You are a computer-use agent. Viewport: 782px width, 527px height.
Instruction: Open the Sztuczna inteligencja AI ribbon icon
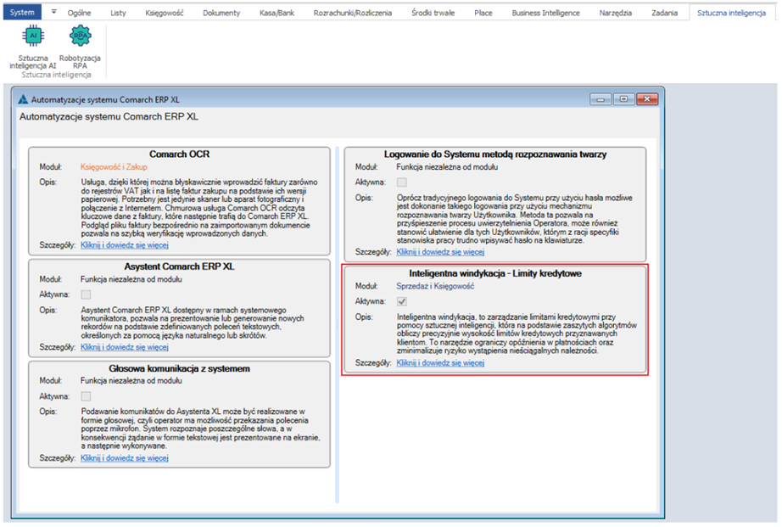point(33,48)
